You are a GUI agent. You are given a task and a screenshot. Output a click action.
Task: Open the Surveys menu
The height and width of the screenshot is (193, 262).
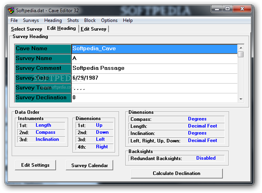coord(31,20)
